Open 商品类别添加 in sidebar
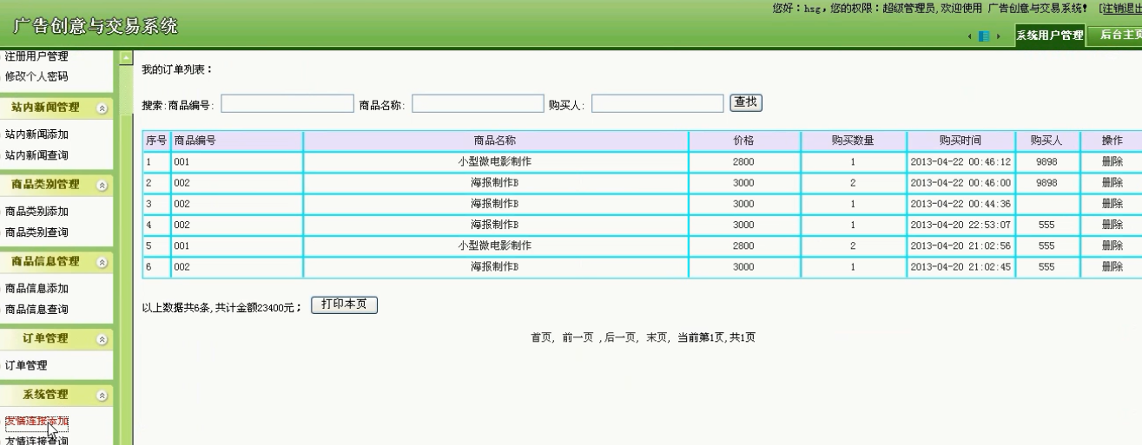Image resolution: width=1142 pixels, height=445 pixels. point(36,211)
